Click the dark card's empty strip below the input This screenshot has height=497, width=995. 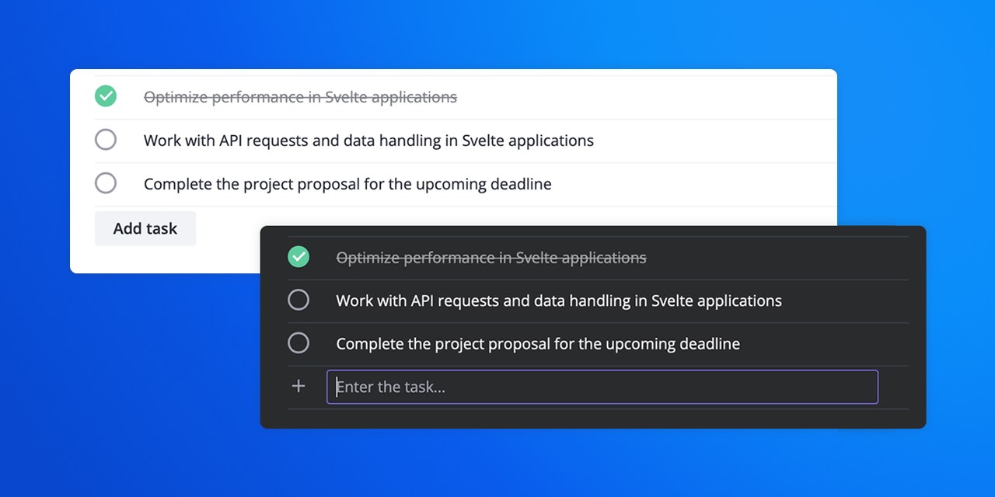click(x=591, y=419)
